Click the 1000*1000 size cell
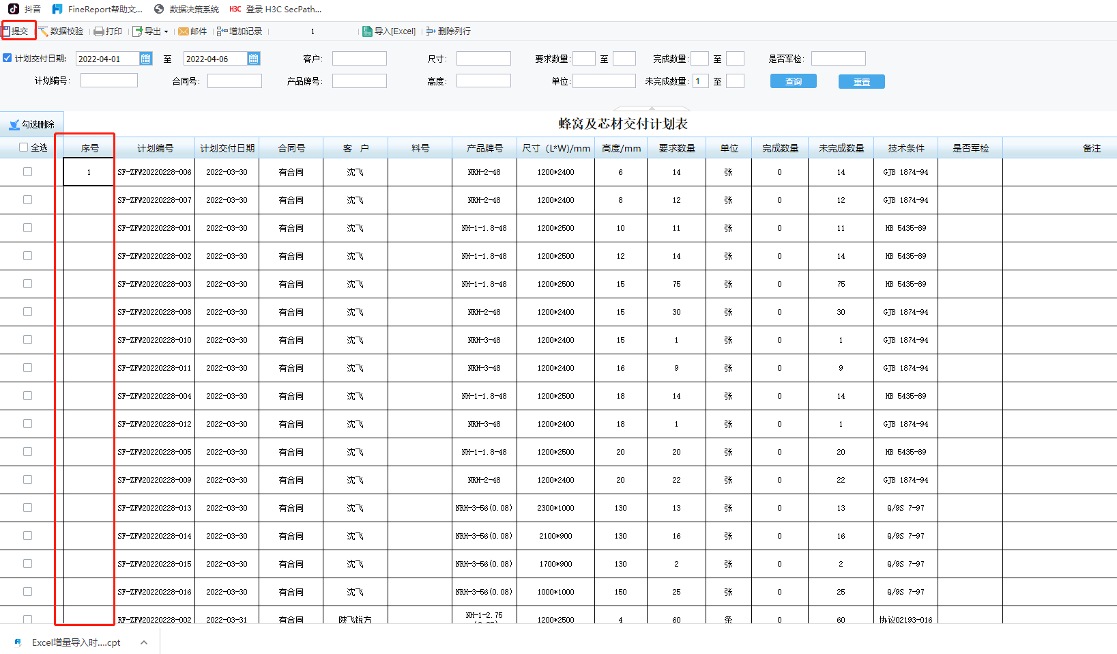This screenshot has width=1117, height=654. pos(556,592)
